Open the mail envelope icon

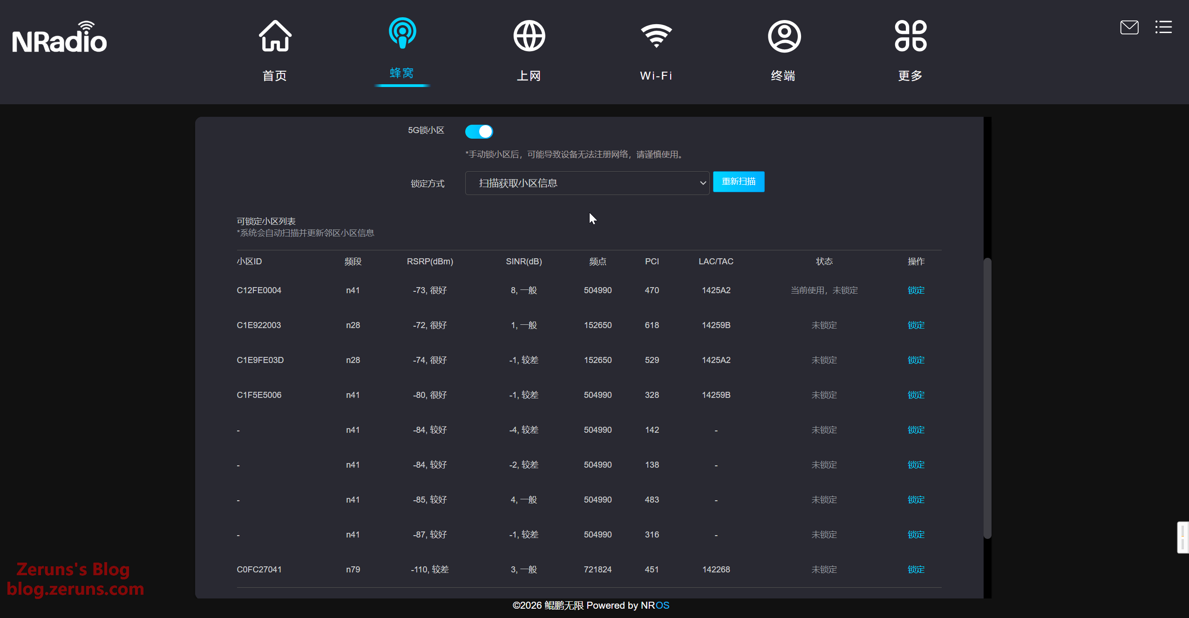click(x=1129, y=27)
